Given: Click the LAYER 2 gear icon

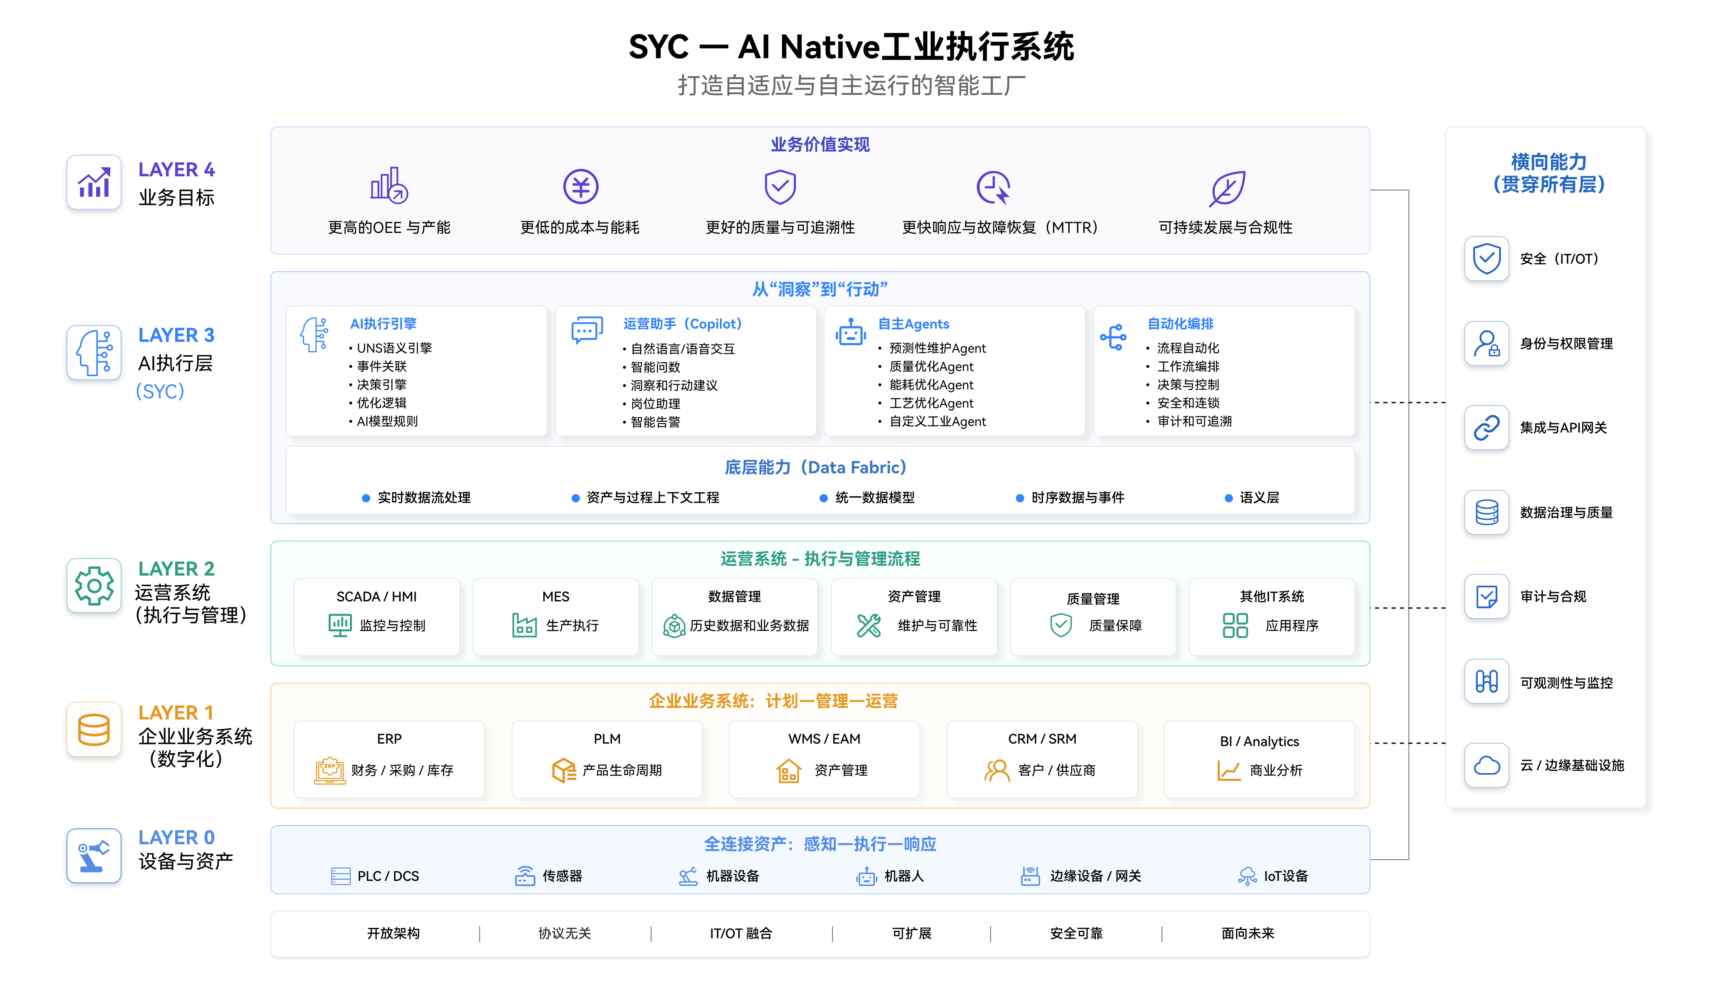Looking at the screenshot, I should [94, 585].
